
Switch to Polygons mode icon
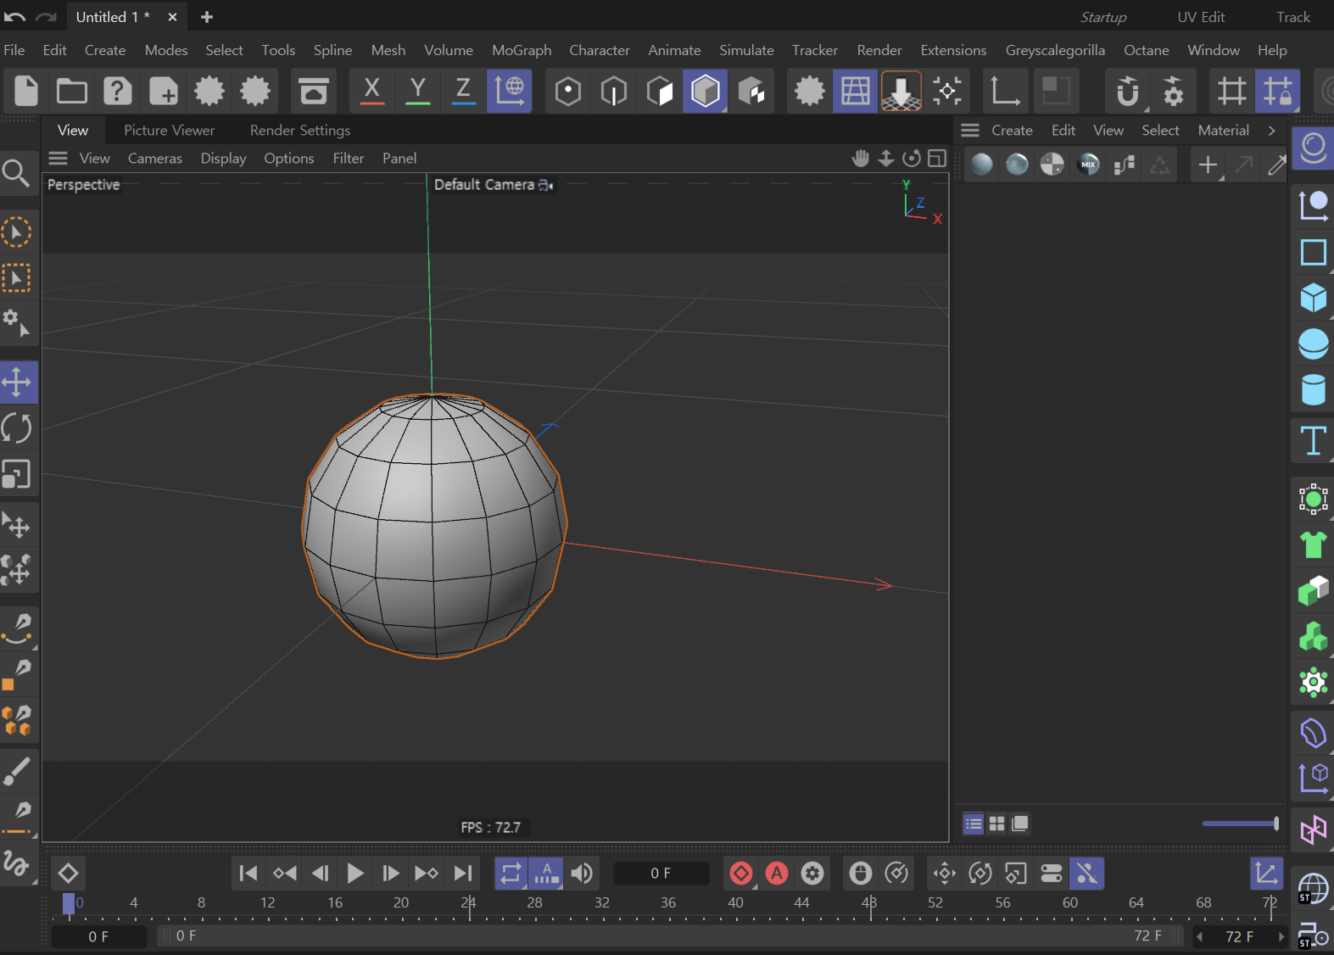[x=659, y=91]
